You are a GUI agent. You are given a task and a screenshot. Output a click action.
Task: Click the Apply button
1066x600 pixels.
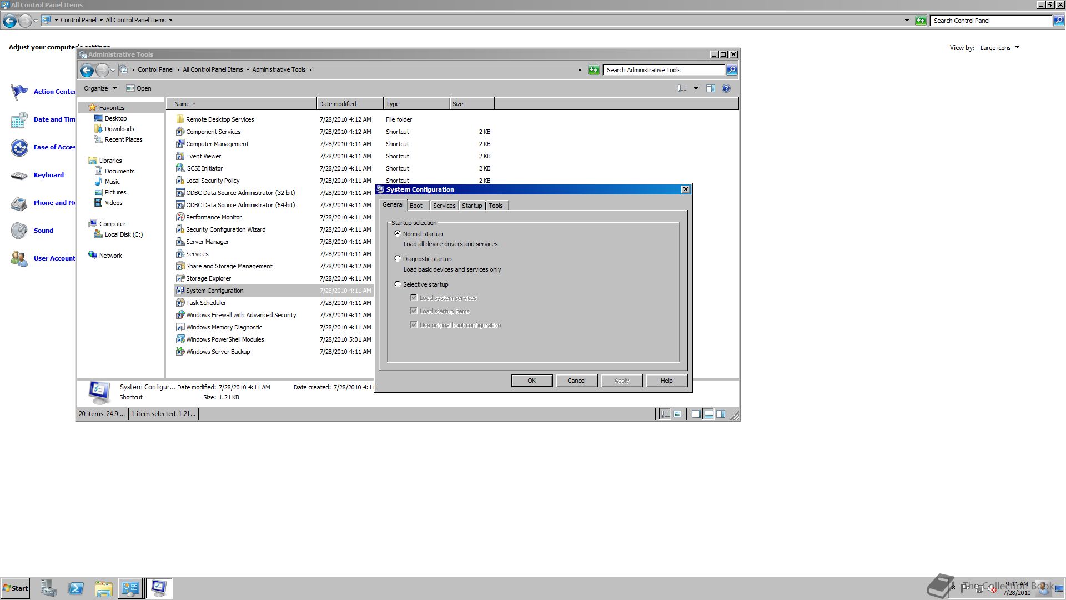[x=622, y=381]
